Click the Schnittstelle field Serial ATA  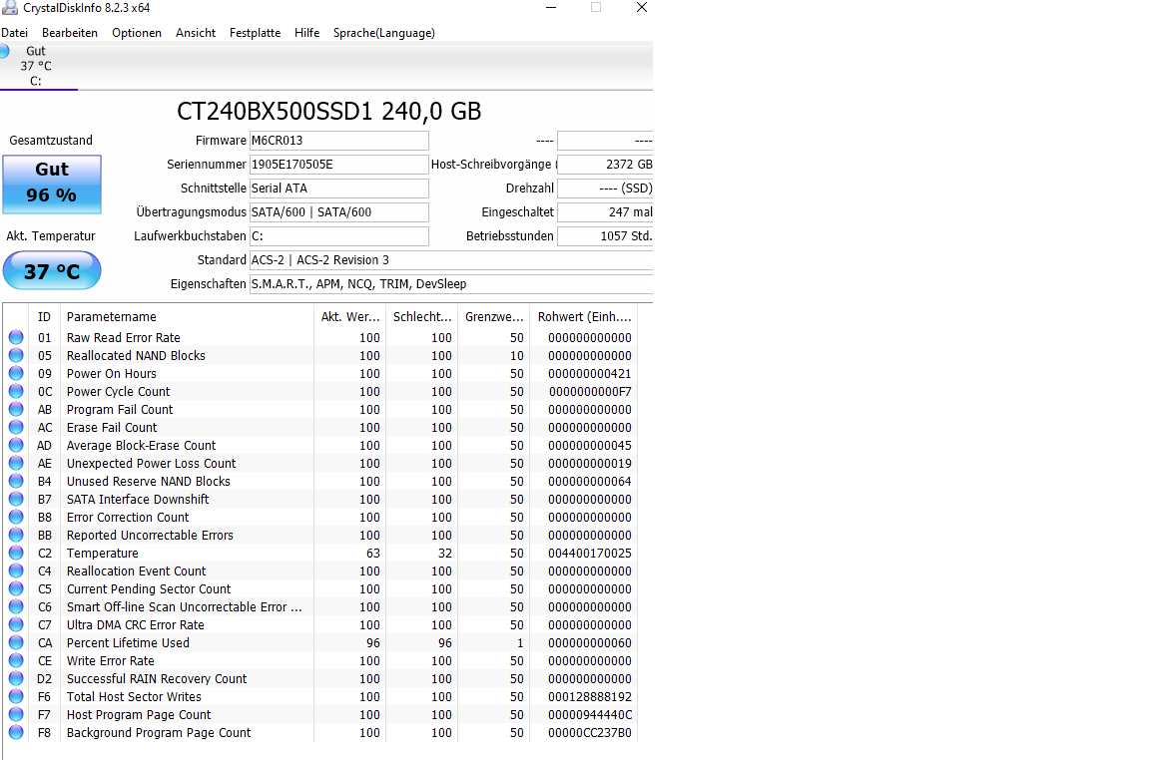(x=338, y=189)
